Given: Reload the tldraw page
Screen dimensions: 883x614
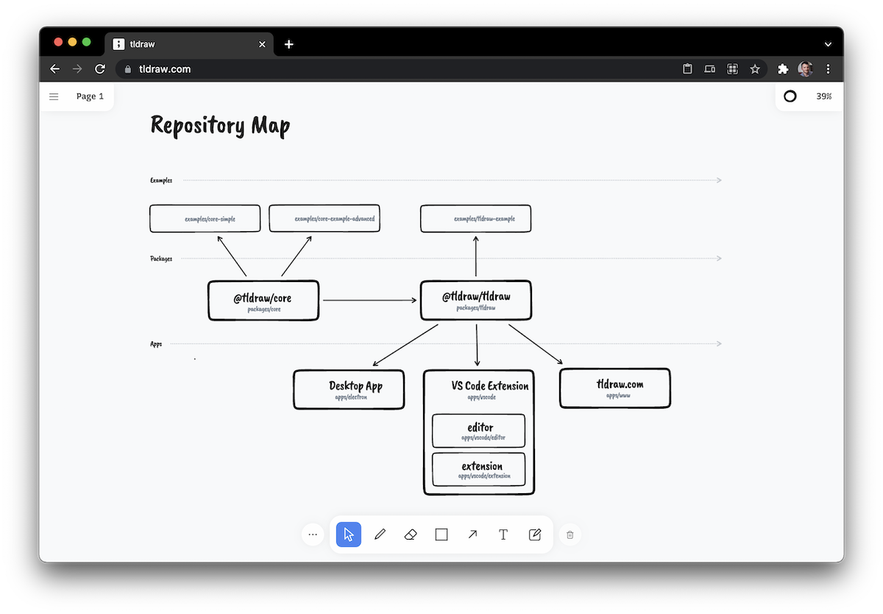Looking at the screenshot, I should click(x=100, y=69).
